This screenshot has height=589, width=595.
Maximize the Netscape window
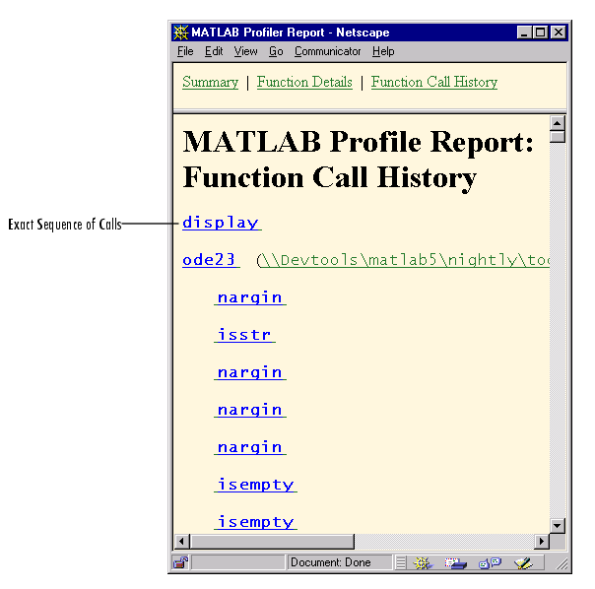pos(541,33)
